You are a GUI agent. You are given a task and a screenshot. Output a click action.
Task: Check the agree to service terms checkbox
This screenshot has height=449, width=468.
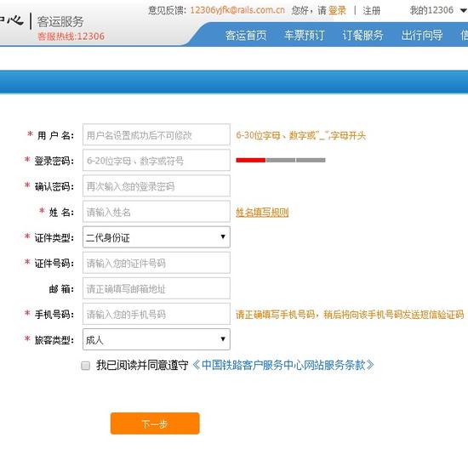tap(86, 366)
